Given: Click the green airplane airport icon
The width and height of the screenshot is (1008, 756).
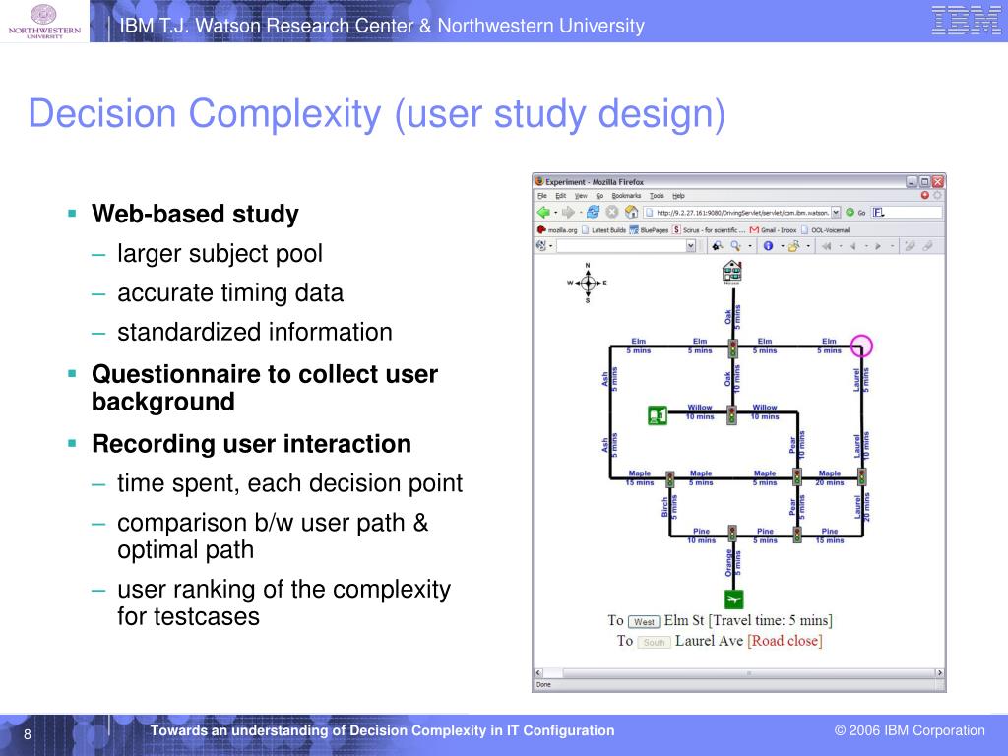Looking at the screenshot, I should click(733, 599).
